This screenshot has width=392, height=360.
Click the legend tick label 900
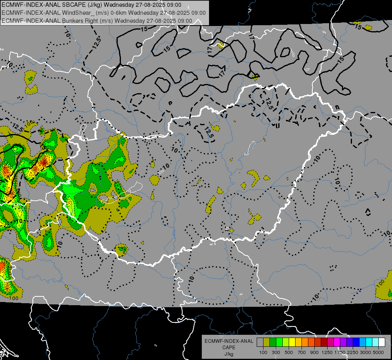pyautogui.click(x=314, y=352)
